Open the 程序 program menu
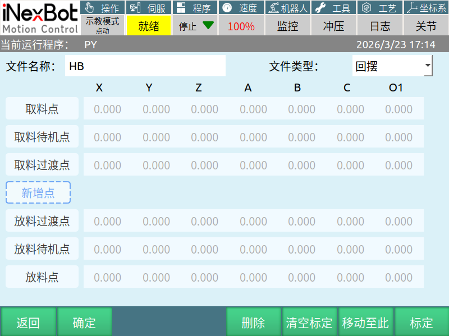The width and height of the screenshot is (449, 336). tap(195, 7)
